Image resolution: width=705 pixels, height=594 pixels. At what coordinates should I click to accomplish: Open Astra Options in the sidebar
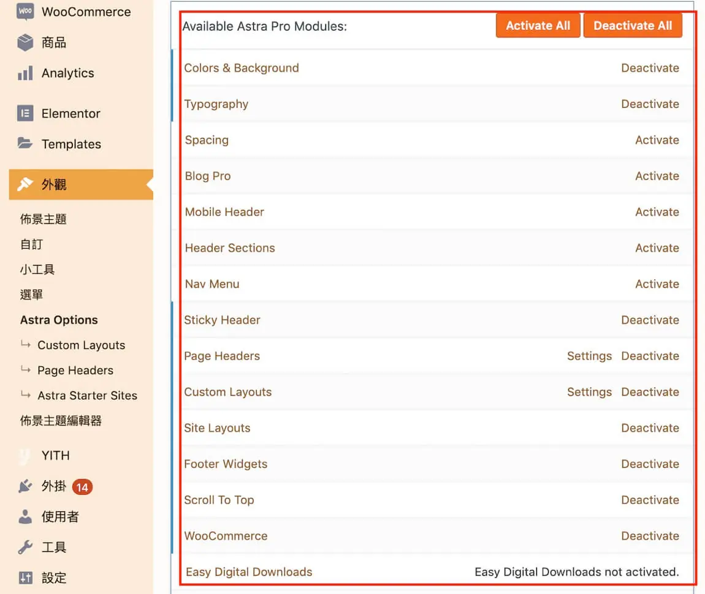(x=59, y=320)
